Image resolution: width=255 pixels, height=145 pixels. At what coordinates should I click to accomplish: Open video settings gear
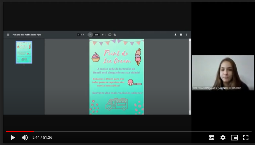click(223, 138)
